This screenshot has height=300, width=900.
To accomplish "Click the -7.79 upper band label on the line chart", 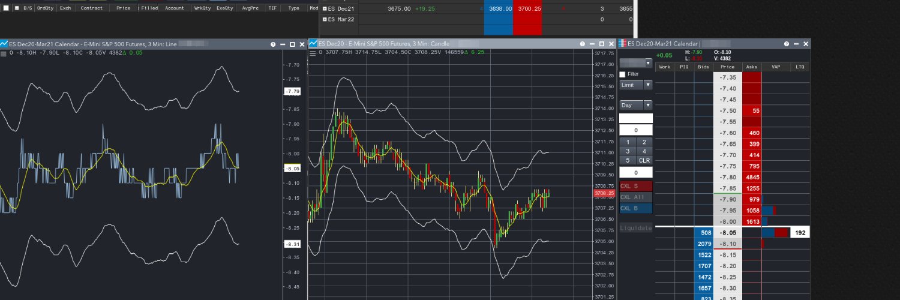I will tap(293, 91).
